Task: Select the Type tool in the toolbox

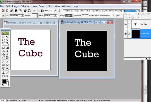Action: [x=8, y=44]
